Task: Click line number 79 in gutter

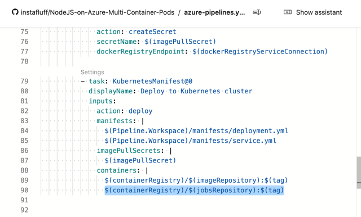Action: pos(24,81)
